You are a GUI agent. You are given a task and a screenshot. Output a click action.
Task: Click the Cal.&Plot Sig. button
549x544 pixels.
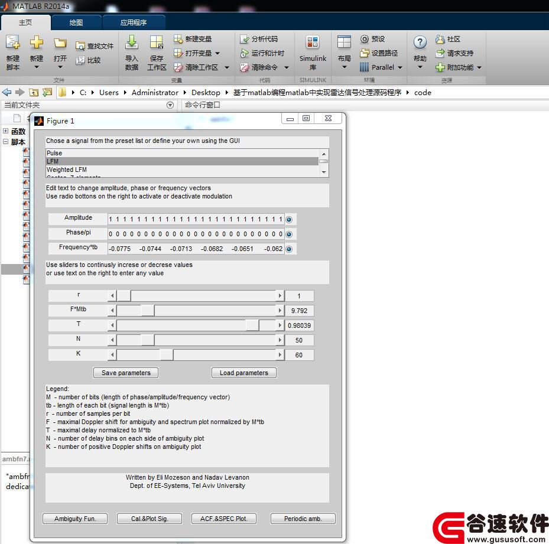(150, 519)
